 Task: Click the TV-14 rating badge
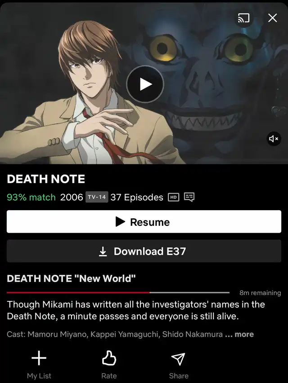point(97,197)
